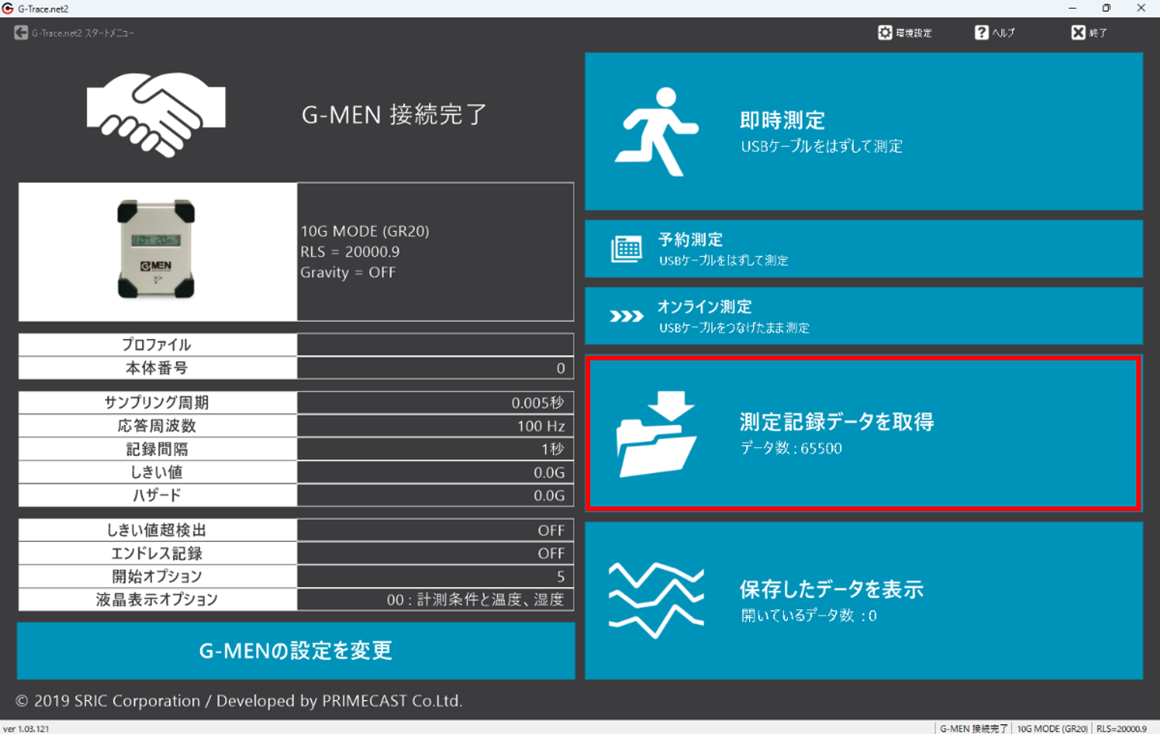This screenshot has width=1160, height=734.
Task: Click the 応答周波数 label
Action: pos(157,426)
